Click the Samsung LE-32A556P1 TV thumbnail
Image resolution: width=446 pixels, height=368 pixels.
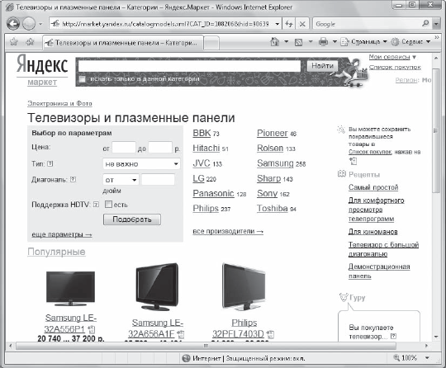point(70,288)
